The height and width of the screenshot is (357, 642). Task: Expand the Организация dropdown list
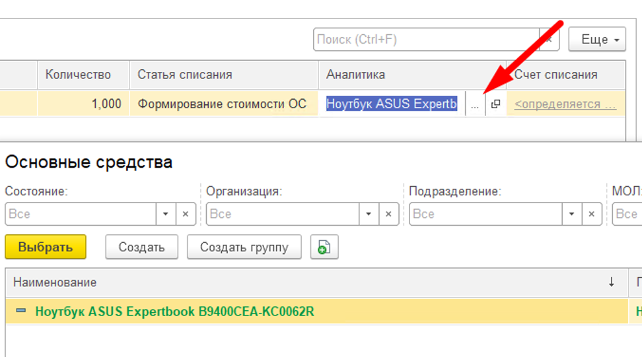369,214
